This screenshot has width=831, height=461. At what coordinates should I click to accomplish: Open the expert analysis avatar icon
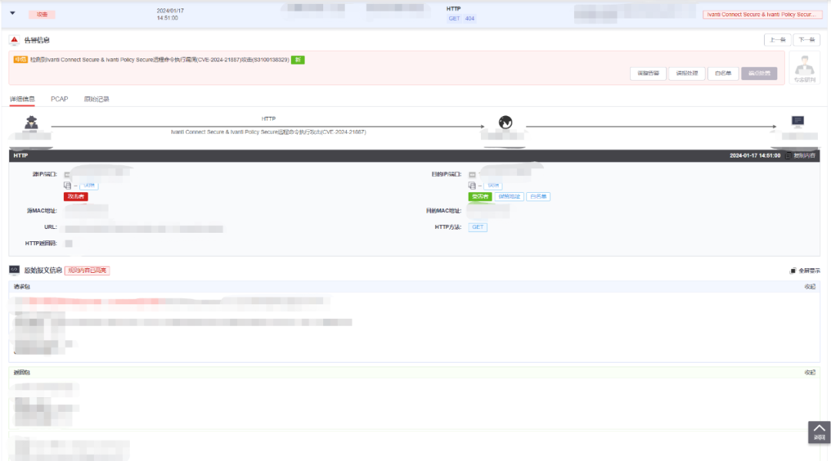[805, 68]
